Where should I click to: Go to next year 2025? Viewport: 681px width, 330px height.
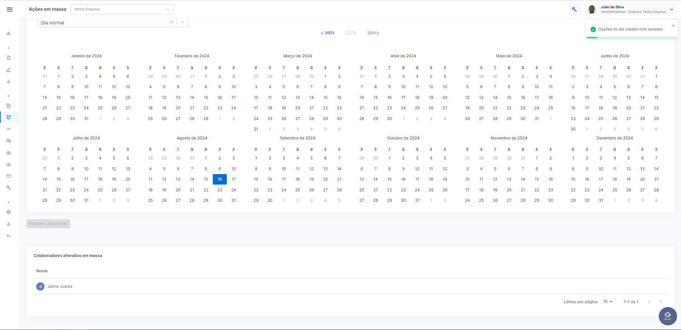tap(373, 33)
